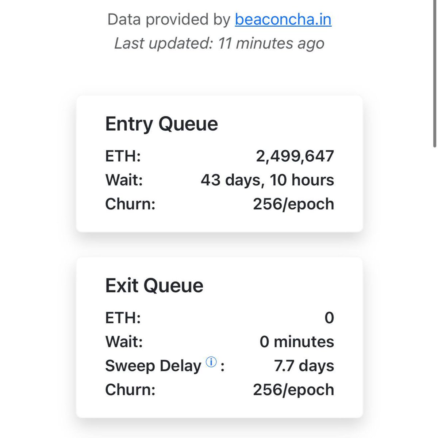
Task: Open the beaconcha.in data provider link
Action: [x=283, y=19]
